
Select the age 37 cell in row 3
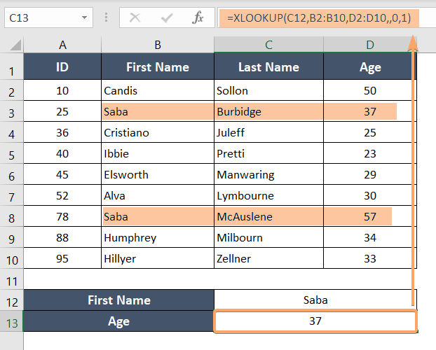coord(370,111)
